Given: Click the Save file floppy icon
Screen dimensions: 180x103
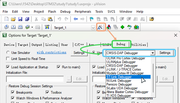Looking at the screenshot, I should (x=20, y=19).
